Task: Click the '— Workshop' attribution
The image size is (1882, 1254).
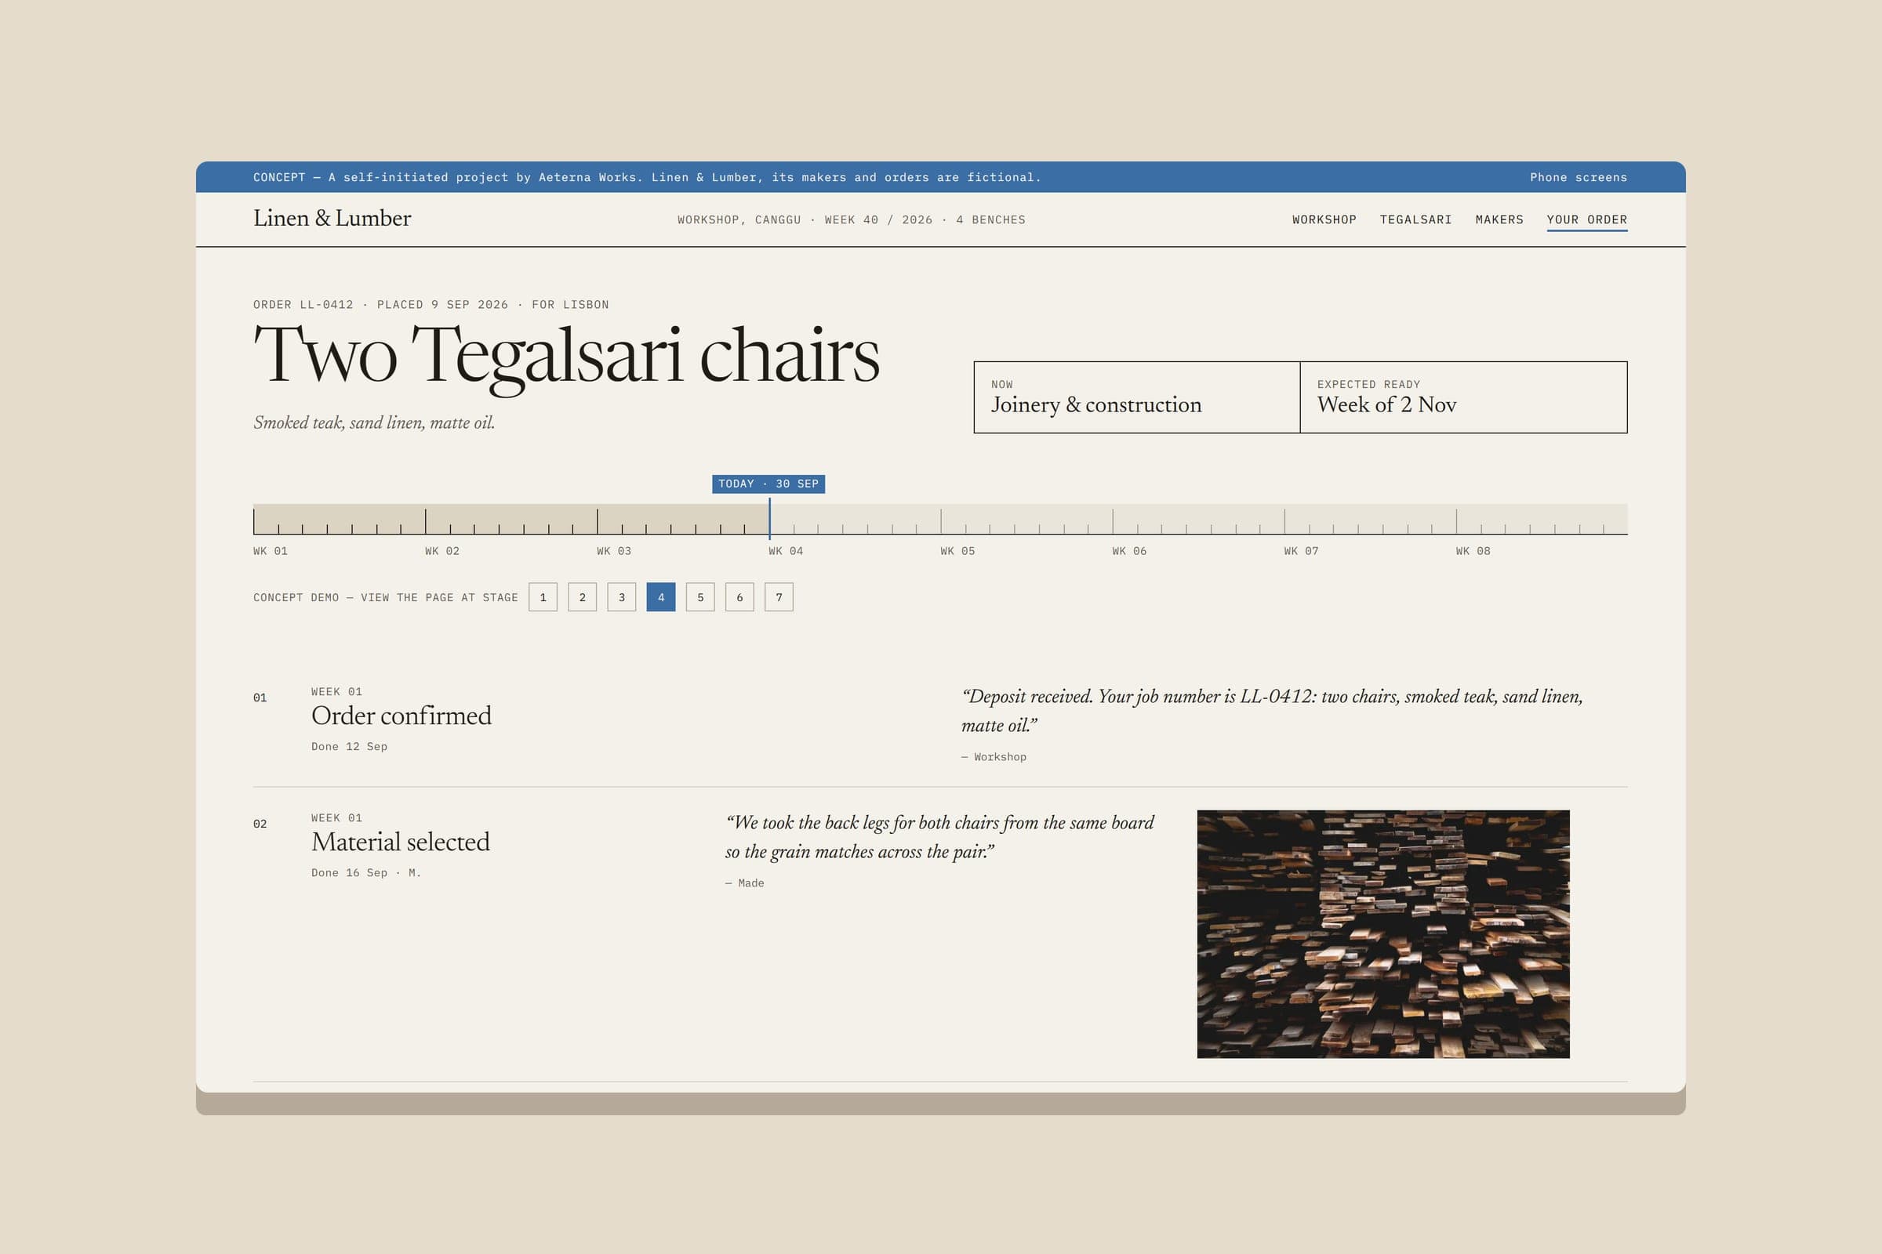Action: tap(993, 757)
